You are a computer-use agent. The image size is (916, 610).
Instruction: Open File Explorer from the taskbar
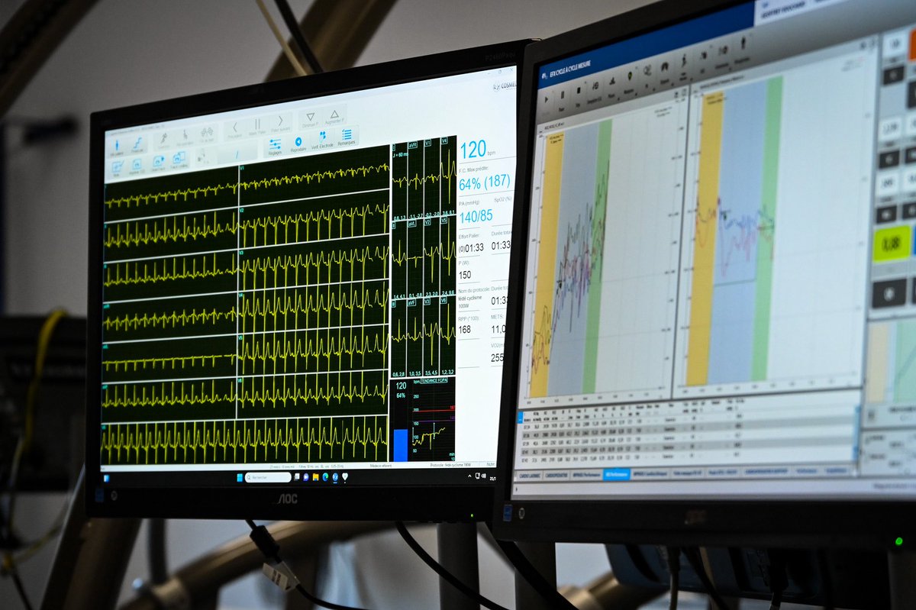point(315,476)
